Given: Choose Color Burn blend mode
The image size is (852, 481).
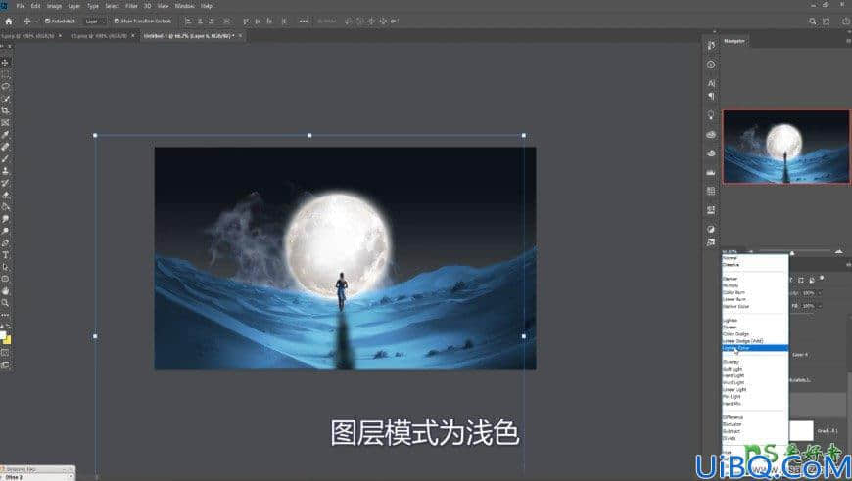Looking at the screenshot, I should pyautogui.click(x=755, y=292).
